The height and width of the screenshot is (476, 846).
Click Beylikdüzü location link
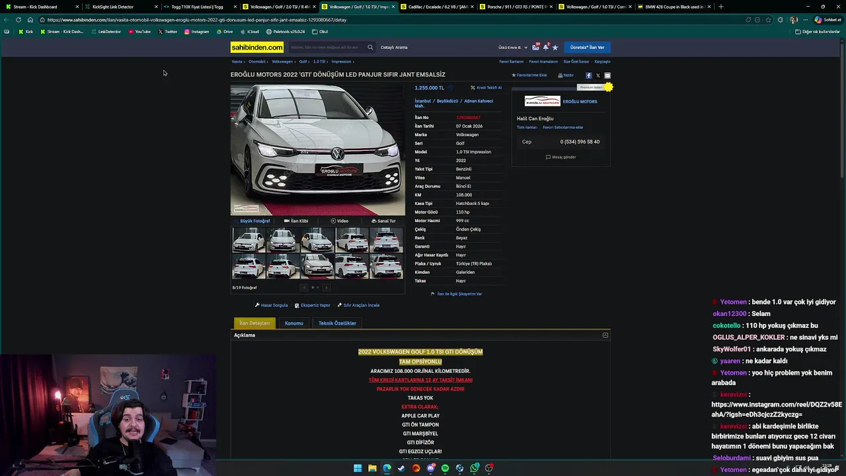tap(447, 101)
